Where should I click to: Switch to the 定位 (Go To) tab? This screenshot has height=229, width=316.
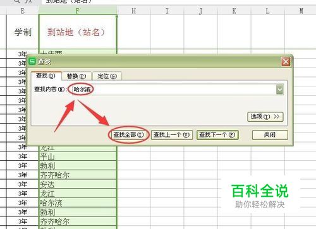point(107,76)
